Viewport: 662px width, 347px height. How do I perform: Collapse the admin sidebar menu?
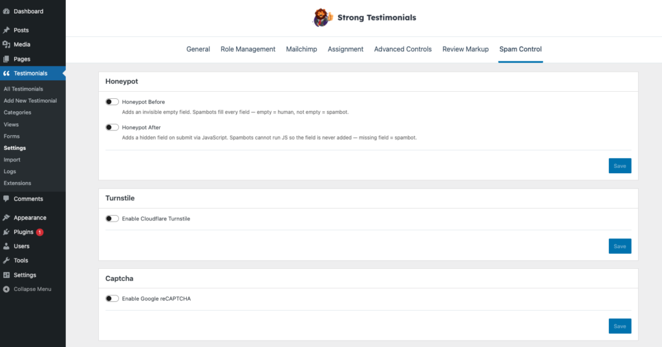(x=27, y=289)
